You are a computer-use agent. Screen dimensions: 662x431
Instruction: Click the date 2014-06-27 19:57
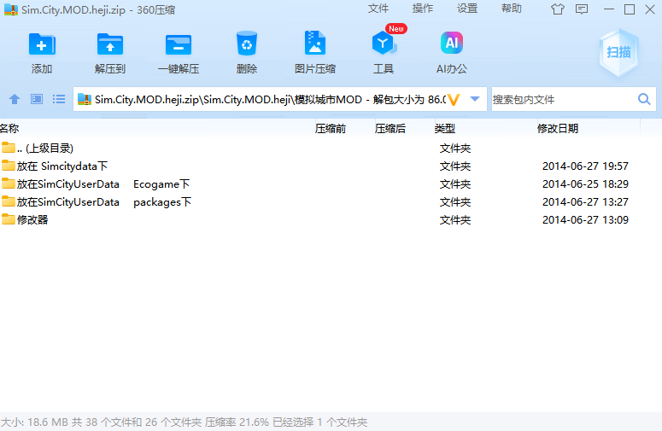click(585, 166)
